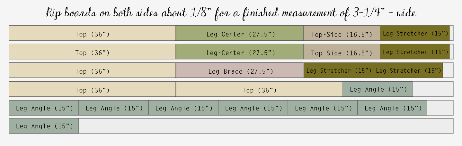Click the second Top (36") in fourth row
Image resolution: width=462 pixels, height=146 pixels.
(x=259, y=89)
